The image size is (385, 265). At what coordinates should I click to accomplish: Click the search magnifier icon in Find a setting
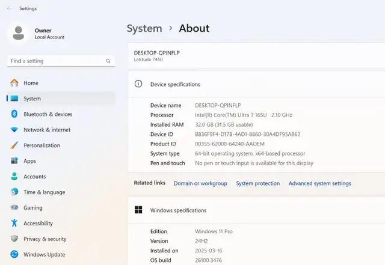108,61
